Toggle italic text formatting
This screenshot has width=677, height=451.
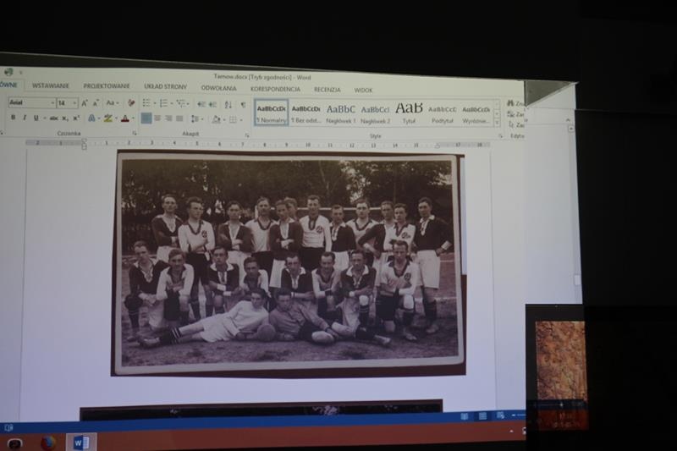click(x=24, y=118)
